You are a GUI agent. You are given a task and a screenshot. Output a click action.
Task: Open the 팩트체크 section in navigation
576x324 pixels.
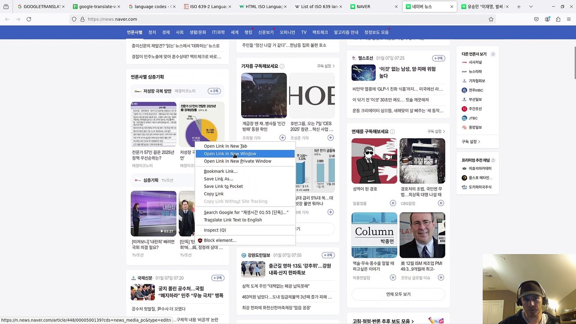pyautogui.click(x=320, y=32)
